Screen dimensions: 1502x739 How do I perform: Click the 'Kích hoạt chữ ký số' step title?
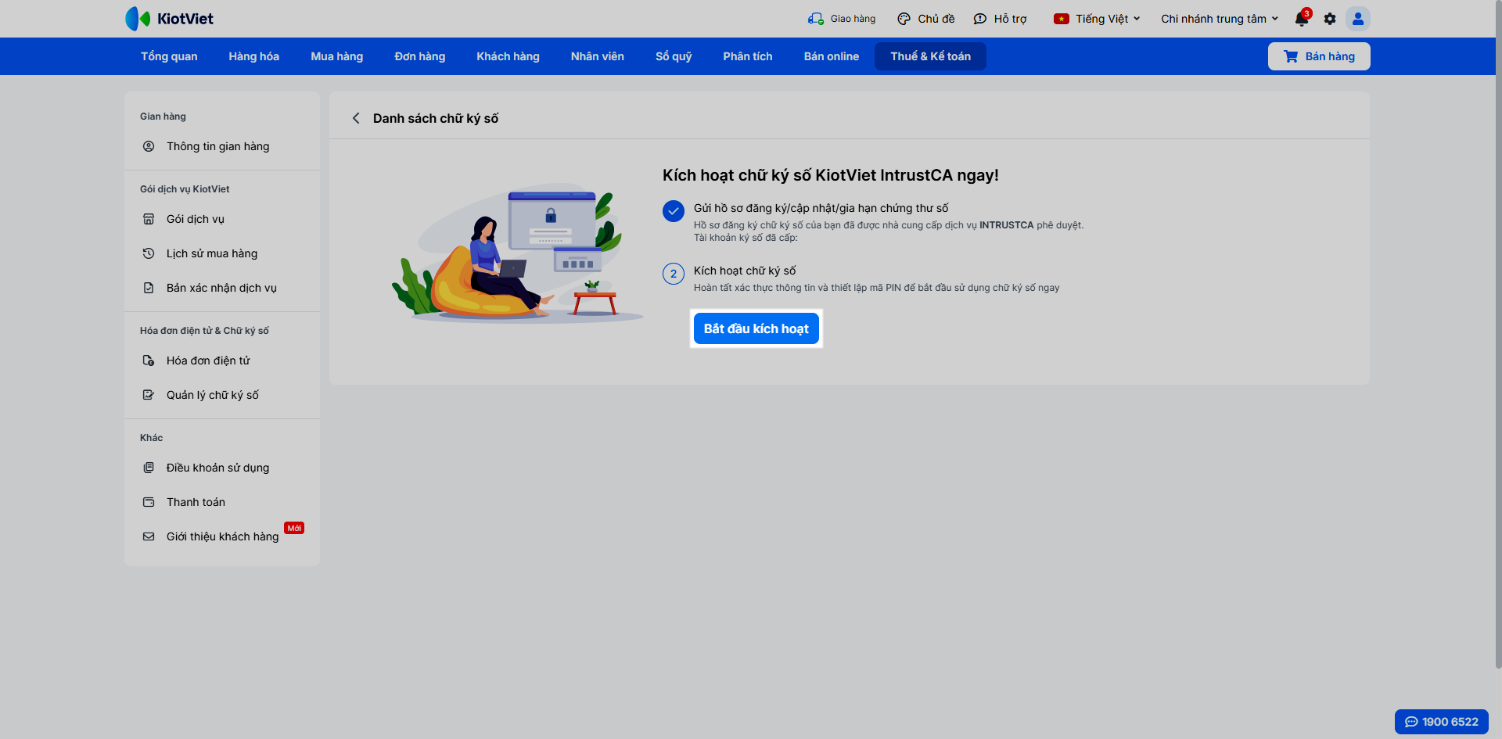pyautogui.click(x=745, y=271)
